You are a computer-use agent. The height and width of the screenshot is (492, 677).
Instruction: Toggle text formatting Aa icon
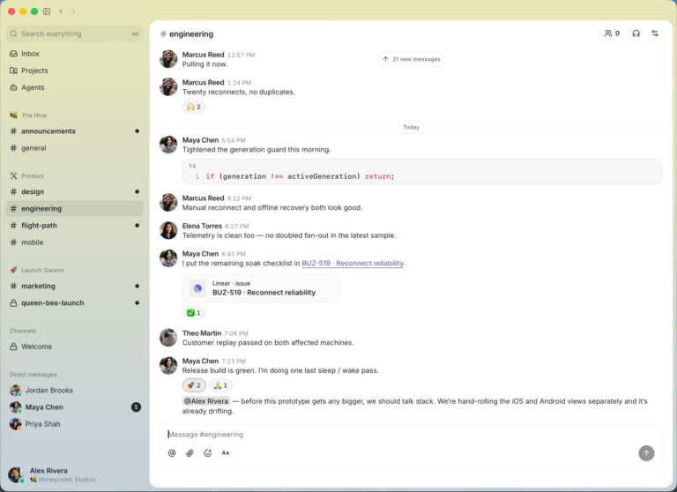click(226, 452)
